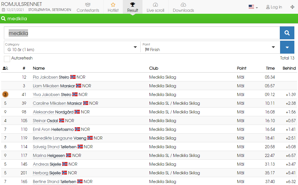Screen dimensions: 298x185
Task: Click the Hotlist star icon
Action: [113, 4]
